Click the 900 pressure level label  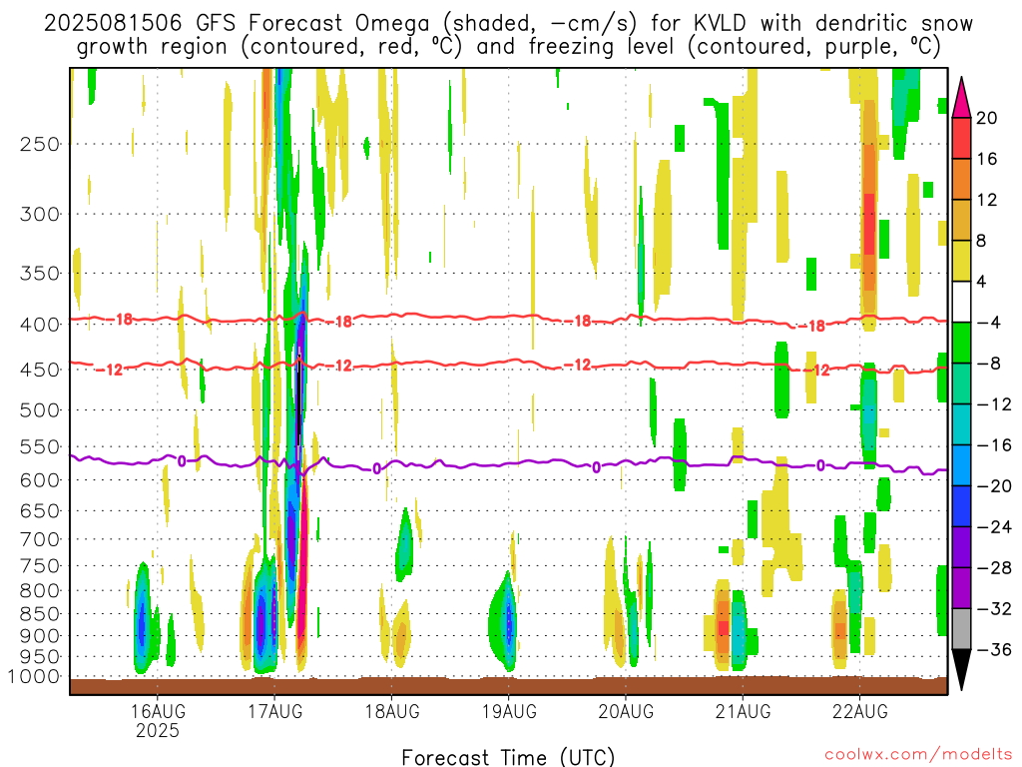point(40,636)
